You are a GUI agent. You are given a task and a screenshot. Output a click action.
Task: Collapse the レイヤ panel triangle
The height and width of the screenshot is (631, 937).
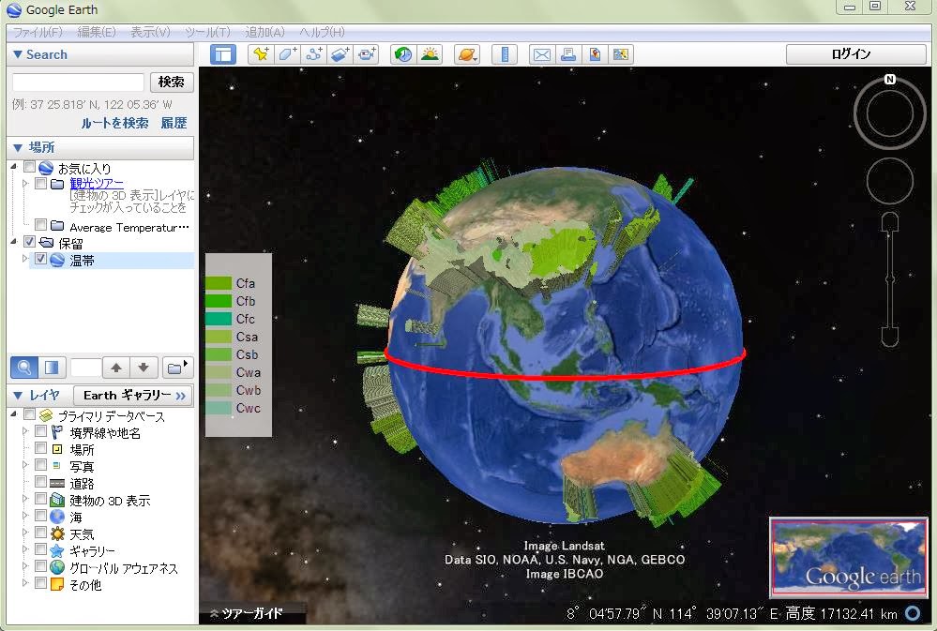click(17, 395)
